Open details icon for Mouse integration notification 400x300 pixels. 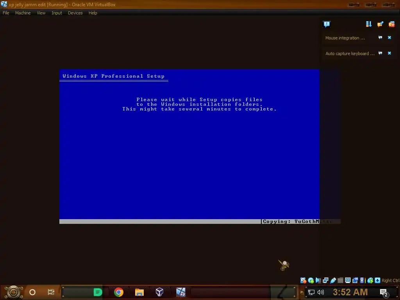[380, 37]
